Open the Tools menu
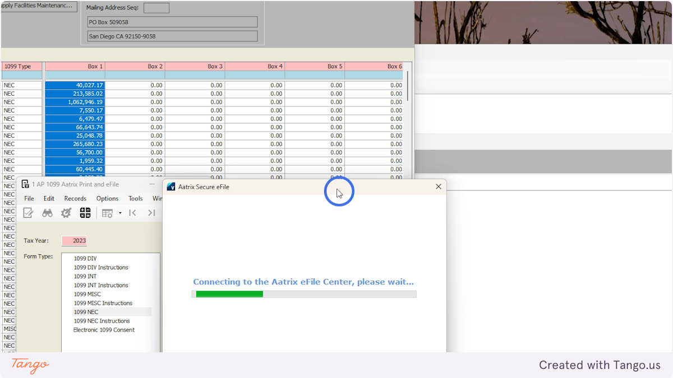This screenshot has height=378, width=673. (x=135, y=198)
